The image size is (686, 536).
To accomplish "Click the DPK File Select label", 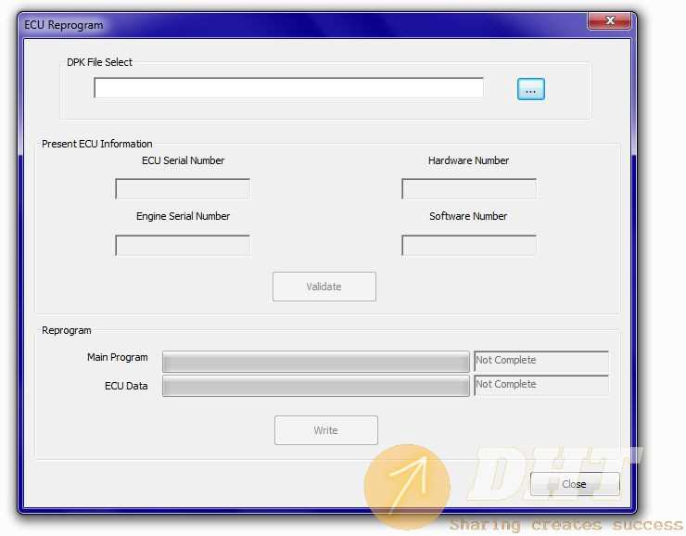I will coord(99,62).
